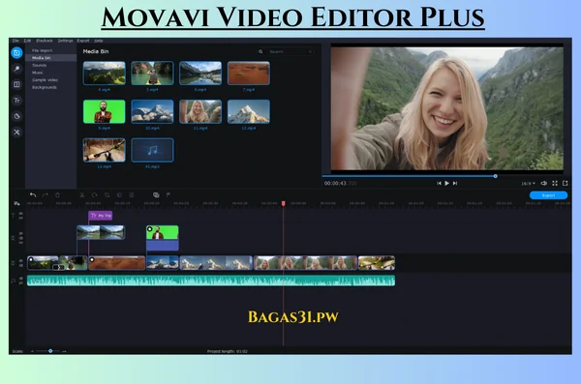This screenshot has height=384, width=581.
Task: Toggle visibility eye of the main video track
Action: click(20, 260)
